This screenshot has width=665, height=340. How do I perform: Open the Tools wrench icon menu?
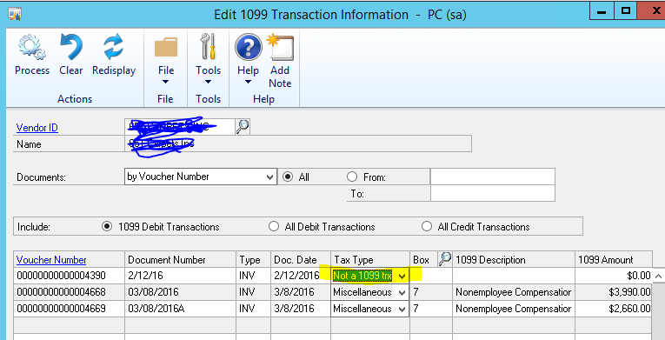tap(208, 47)
